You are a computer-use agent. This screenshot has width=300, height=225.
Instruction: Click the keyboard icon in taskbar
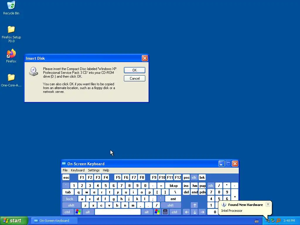(x=257, y=221)
